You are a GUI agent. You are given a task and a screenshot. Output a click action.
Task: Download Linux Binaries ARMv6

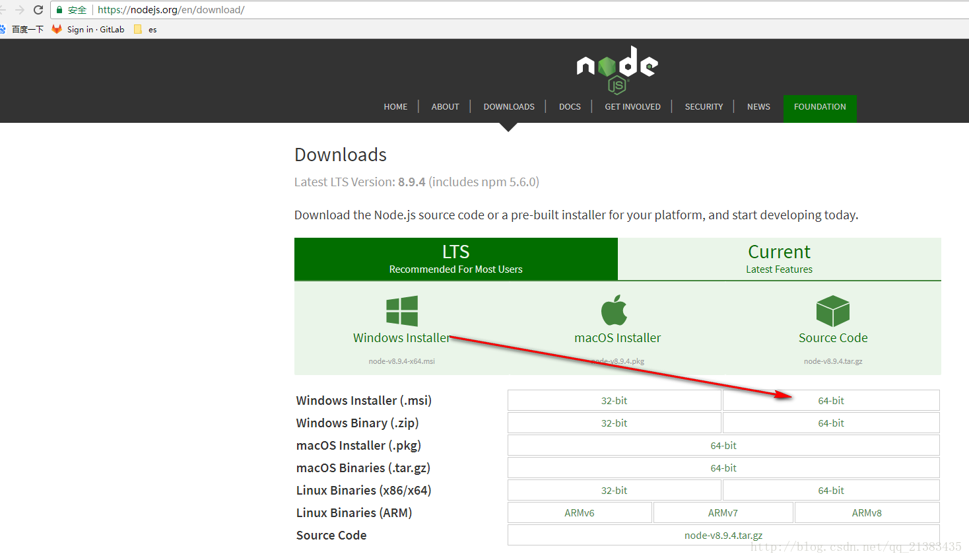pyautogui.click(x=580, y=513)
